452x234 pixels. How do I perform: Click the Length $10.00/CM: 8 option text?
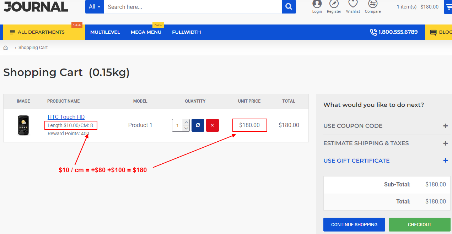(70, 125)
